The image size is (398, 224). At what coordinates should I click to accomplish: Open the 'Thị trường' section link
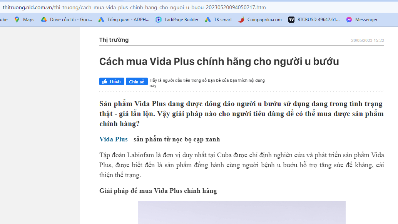pos(114,40)
